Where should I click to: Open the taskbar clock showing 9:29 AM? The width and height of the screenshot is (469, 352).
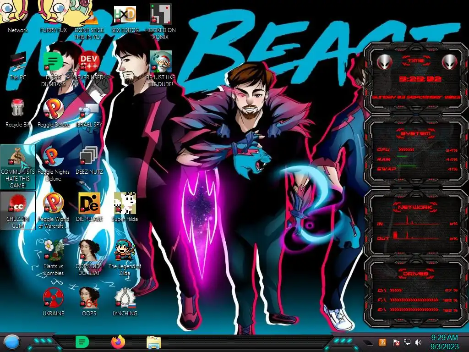click(444, 342)
